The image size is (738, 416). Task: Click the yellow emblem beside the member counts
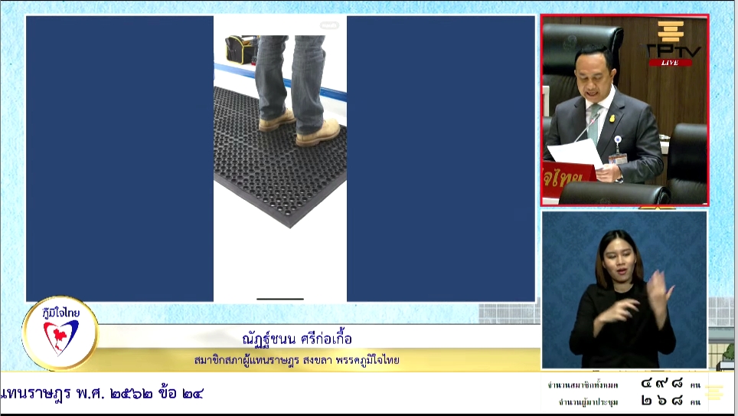714,393
